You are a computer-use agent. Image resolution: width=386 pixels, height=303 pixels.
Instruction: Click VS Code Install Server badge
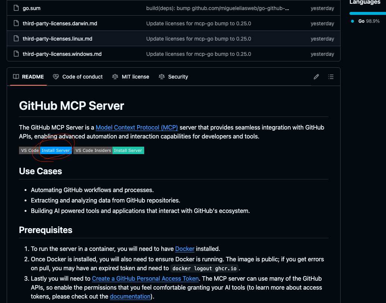pos(45,150)
